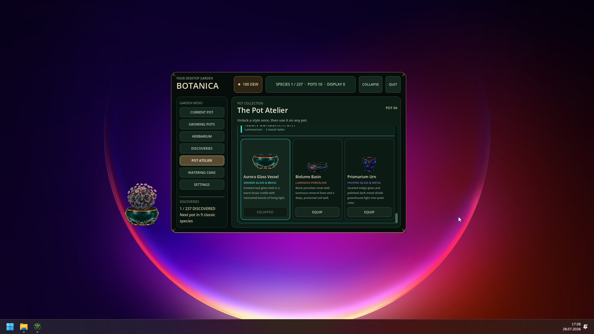Screen dimensions: 594x334
Task: Select the Prismarium Urn pot image
Action: [x=369, y=164]
